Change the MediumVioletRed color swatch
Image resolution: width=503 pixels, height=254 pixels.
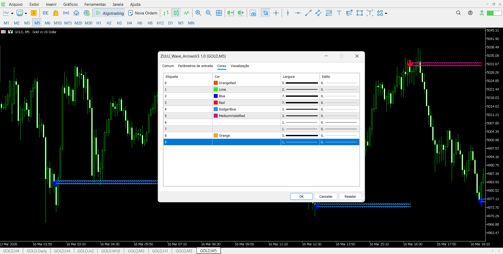(215, 116)
